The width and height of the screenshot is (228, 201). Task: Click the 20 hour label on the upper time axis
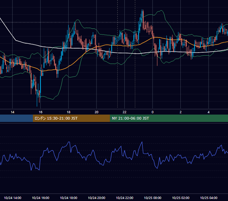coord(97,112)
